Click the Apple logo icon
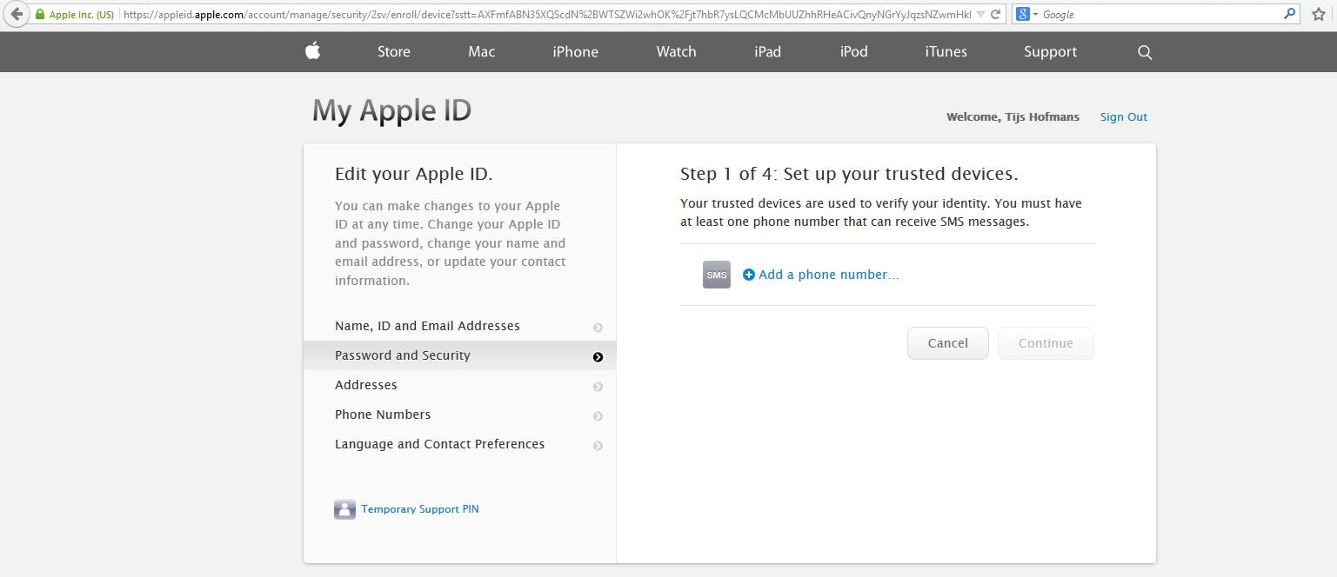Image resolution: width=1337 pixels, height=577 pixels. (x=313, y=51)
